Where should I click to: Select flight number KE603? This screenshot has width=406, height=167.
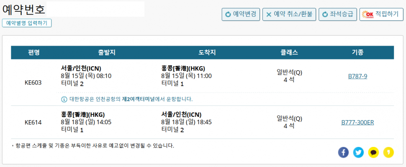(33, 83)
